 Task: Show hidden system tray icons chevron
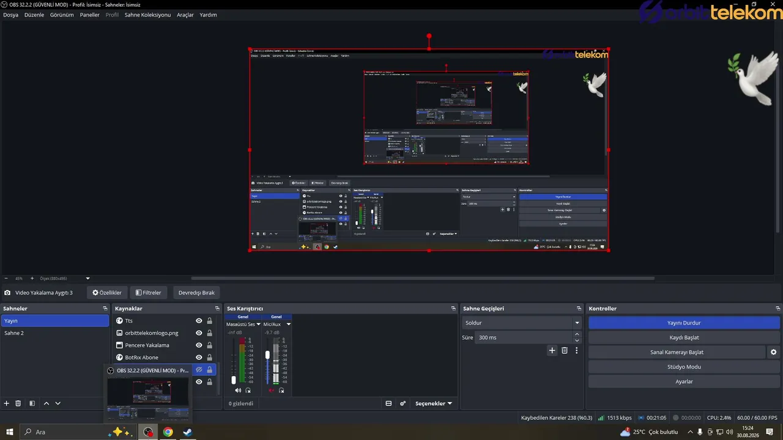[x=691, y=432]
